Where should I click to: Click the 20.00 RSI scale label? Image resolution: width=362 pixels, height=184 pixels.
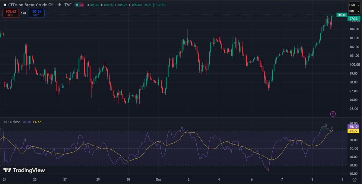pos(354,174)
